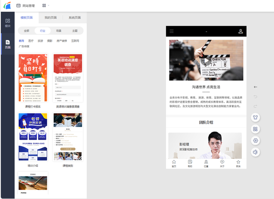Open the shirt theme/skin button

tap(256, 117)
